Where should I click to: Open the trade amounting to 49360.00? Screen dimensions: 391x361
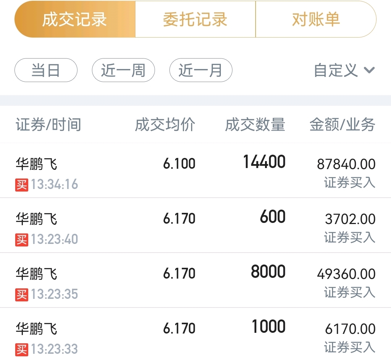[x=195, y=280]
